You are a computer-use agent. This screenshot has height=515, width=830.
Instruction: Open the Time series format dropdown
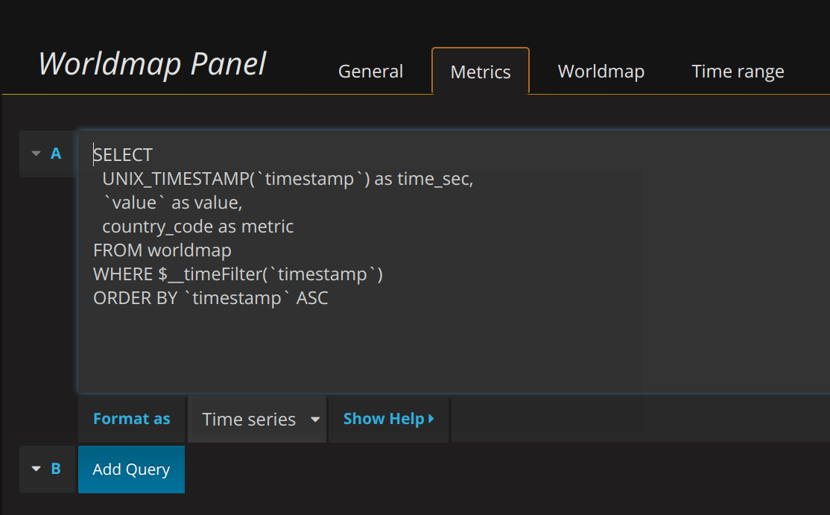(257, 419)
